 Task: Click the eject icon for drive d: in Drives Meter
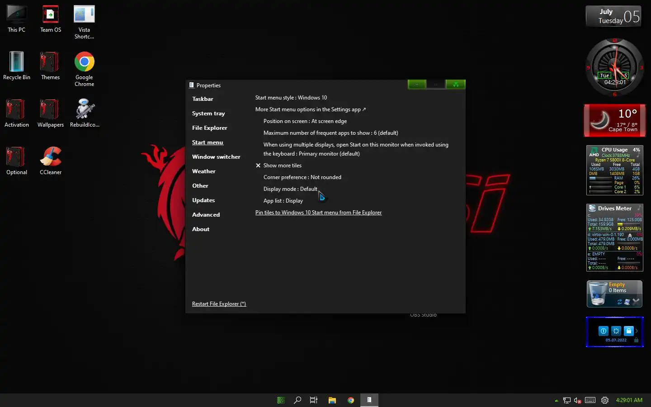coord(630,235)
